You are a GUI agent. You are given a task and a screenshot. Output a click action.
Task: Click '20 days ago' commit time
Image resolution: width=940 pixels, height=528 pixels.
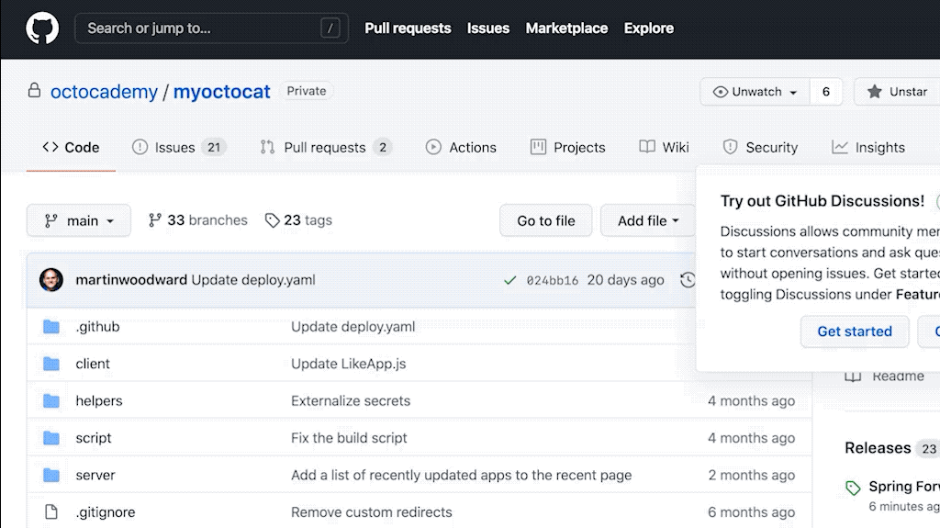click(x=625, y=280)
